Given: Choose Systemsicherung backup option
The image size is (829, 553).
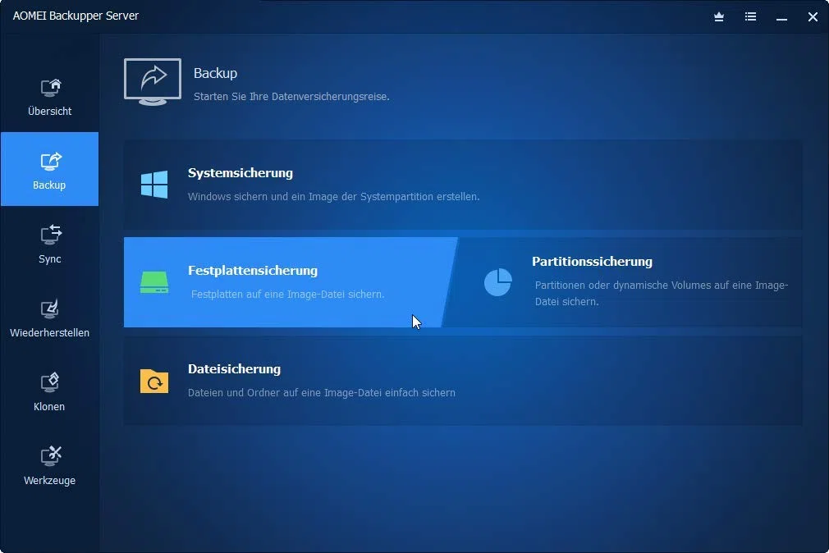Looking at the screenshot, I should pos(463,185).
